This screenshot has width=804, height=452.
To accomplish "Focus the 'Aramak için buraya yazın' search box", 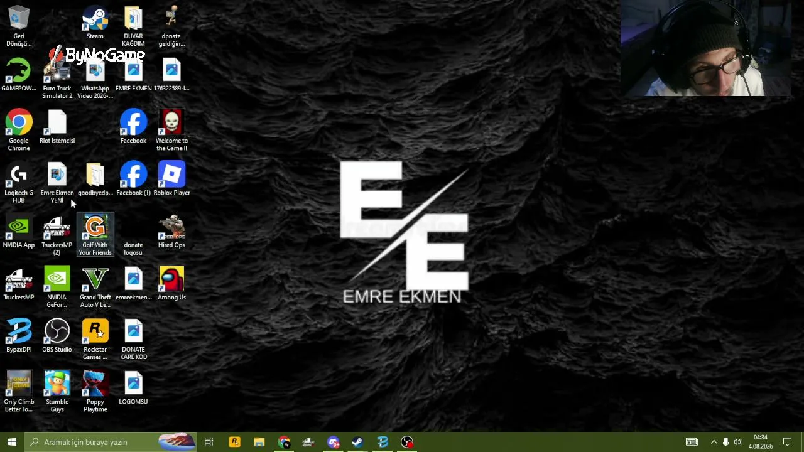I will coord(111,442).
